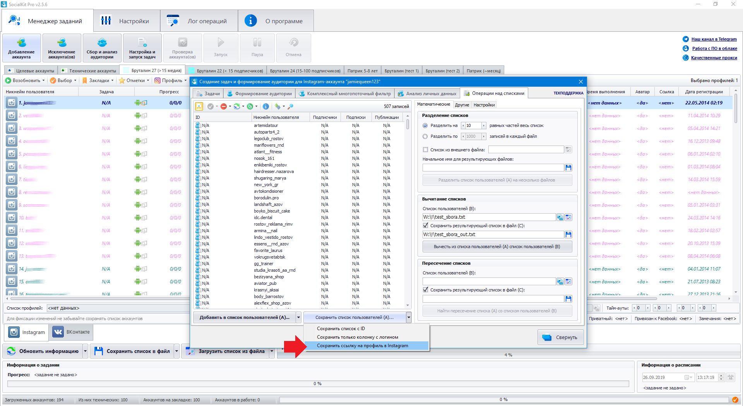Open Сбор и анализ аудитории
Viewport: 743px width, 406px height.
(102, 48)
